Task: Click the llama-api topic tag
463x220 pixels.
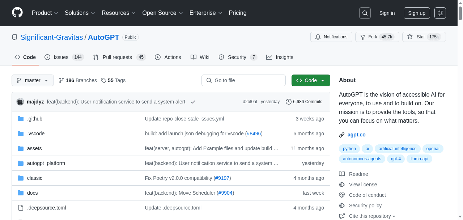Action: [x=420, y=159]
